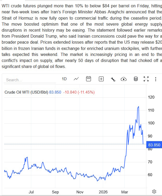Image resolution: width=162 pixels, height=196 pixels.
Task: Click the plus-in-square add icon
Action: click(101, 79)
